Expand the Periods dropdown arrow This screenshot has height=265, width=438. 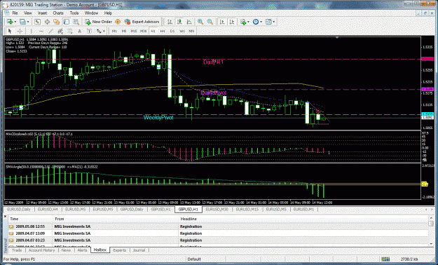point(261,22)
